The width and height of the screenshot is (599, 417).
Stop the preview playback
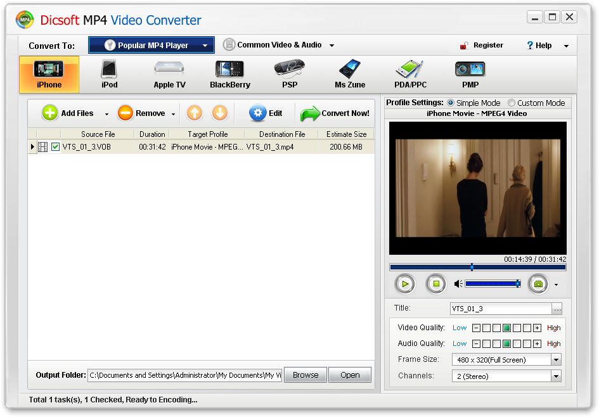(436, 284)
